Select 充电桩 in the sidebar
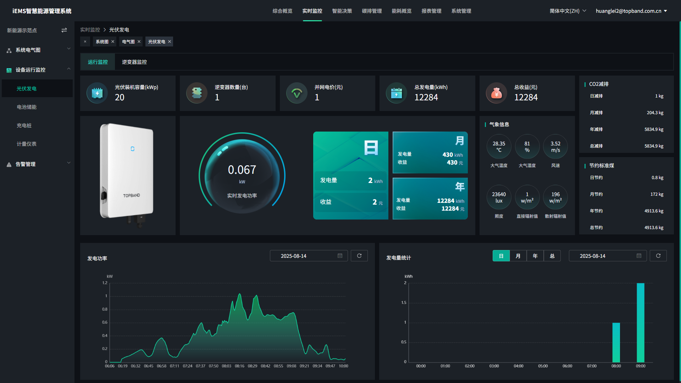This screenshot has width=681, height=383. (x=37, y=125)
